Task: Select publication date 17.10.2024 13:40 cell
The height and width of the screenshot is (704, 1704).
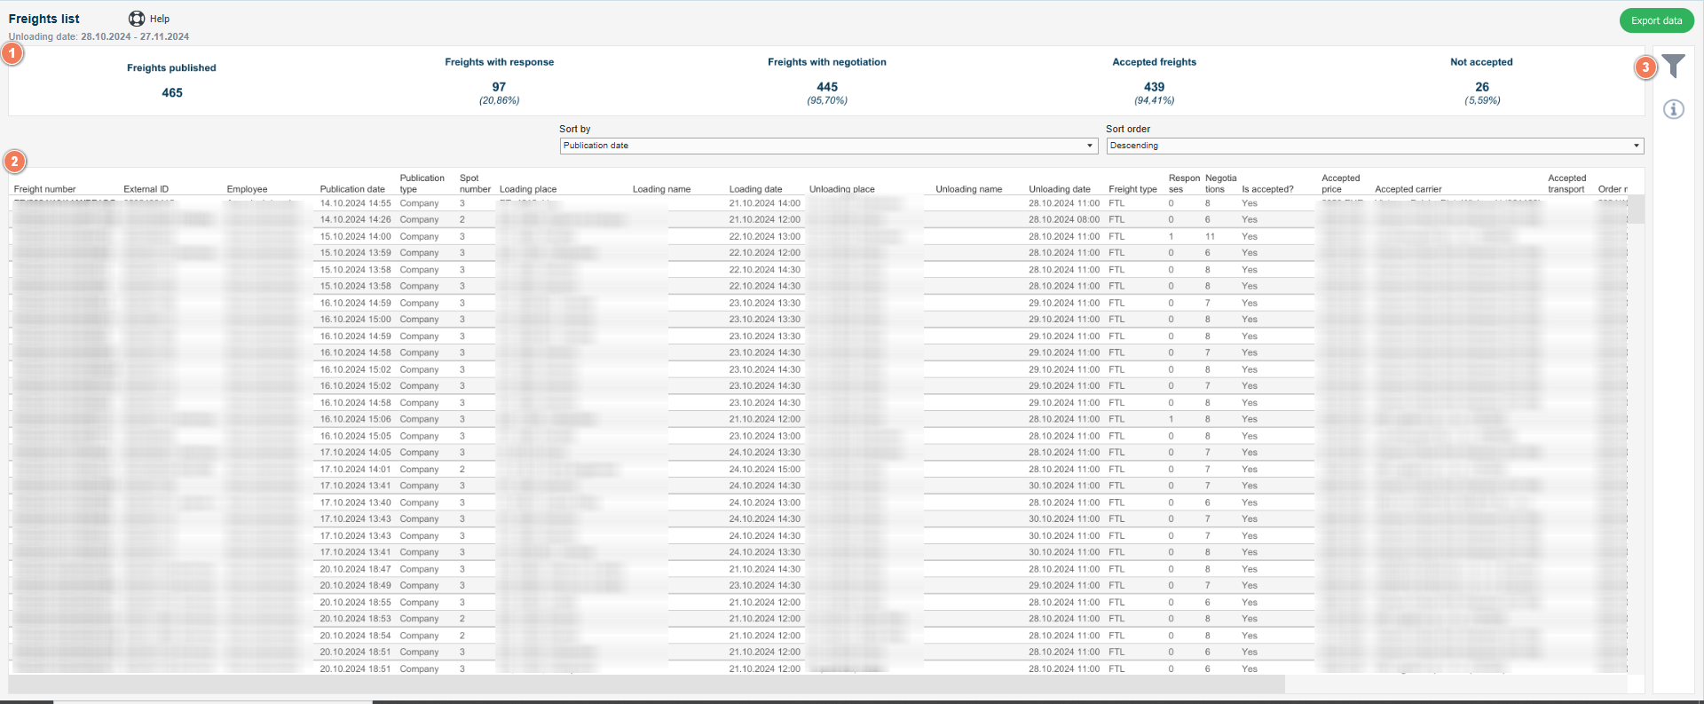Action: (355, 502)
